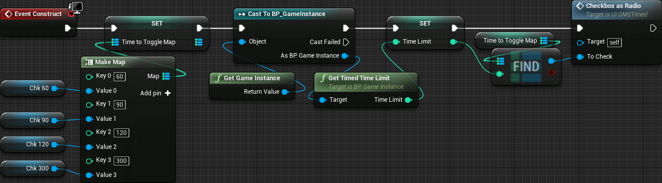Click the As BP Game Instance output pin

[x=345, y=56]
